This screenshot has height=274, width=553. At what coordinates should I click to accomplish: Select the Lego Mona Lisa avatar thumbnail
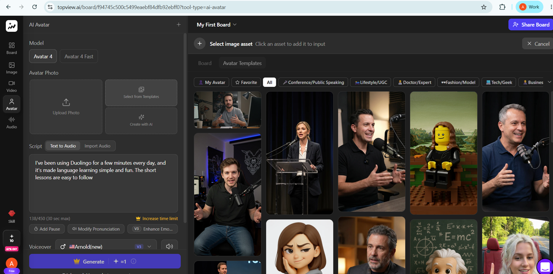coord(444,153)
